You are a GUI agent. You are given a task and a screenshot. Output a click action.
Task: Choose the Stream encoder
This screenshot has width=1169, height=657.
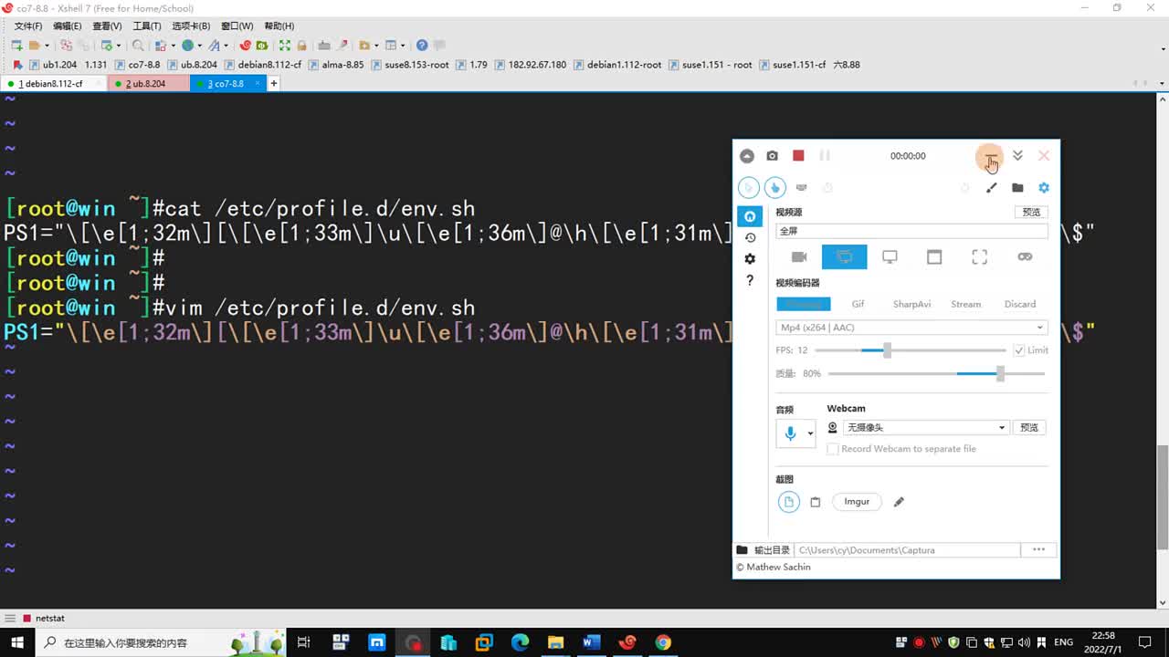click(x=965, y=304)
